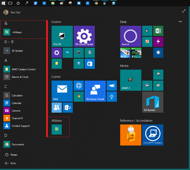Open the Microsoft Mahjong tile
190x170 pixels.
point(136,53)
